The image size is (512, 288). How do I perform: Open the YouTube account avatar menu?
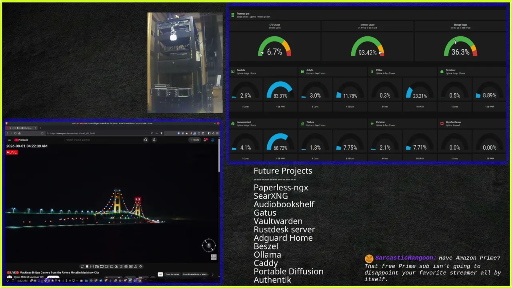pos(213,140)
